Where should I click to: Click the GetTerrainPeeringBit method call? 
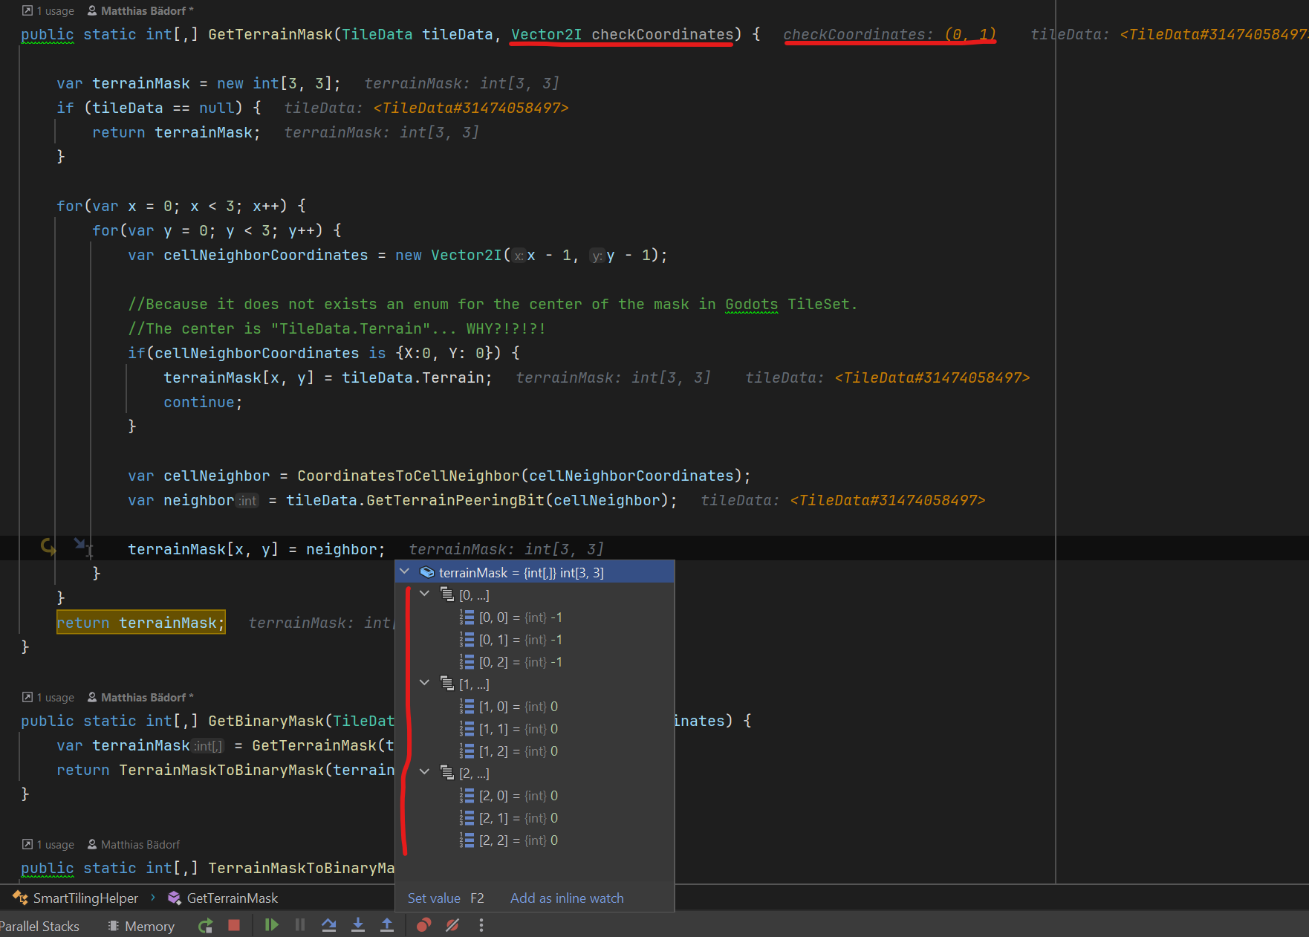tap(455, 500)
